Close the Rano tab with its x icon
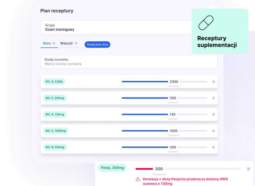255x186 pixels. [x=54, y=44]
